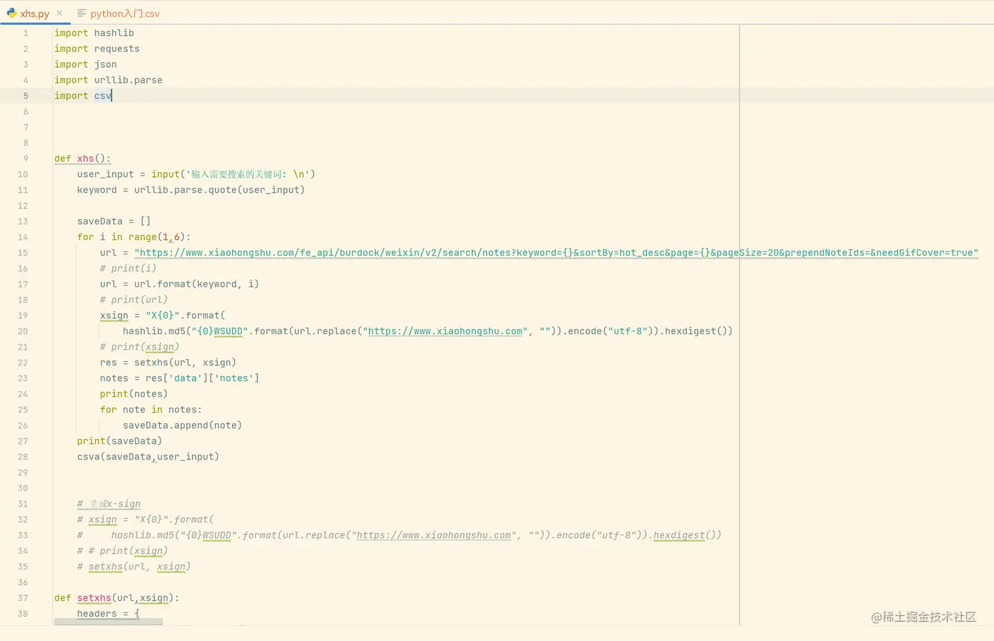Click the 'import csv' line

pyautogui.click(x=83, y=96)
